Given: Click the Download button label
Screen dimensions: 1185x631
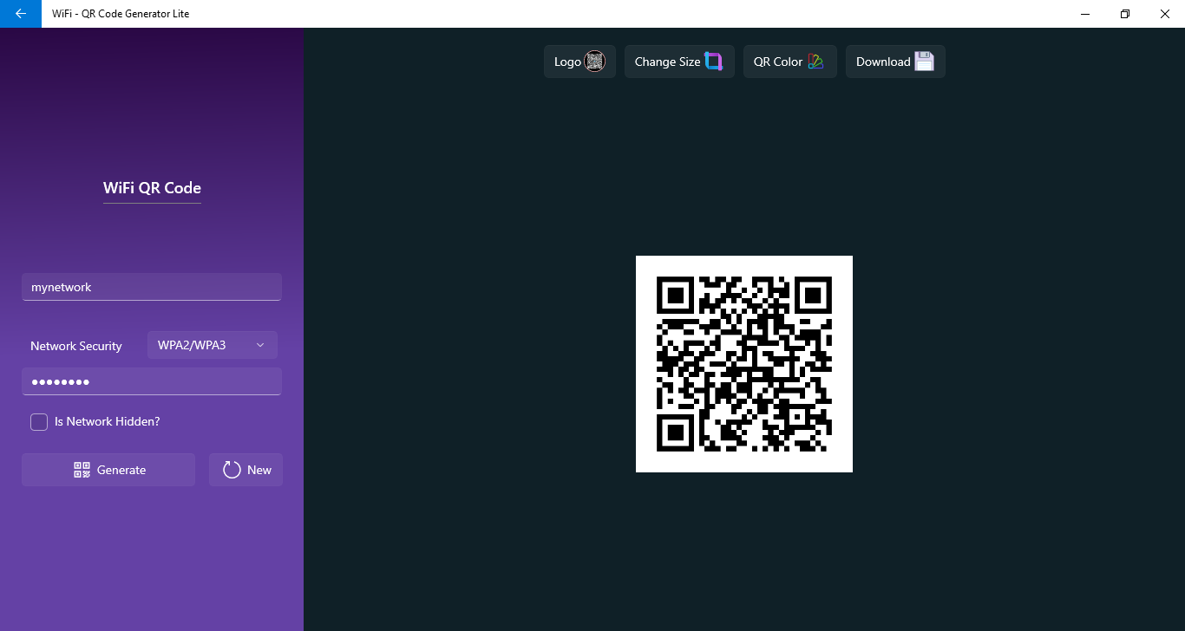Looking at the screenshot, I should click(883, 62).
